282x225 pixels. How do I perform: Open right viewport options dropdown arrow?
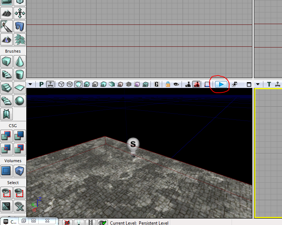click(258, 84)
